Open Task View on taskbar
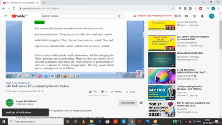 pos(75,122)
